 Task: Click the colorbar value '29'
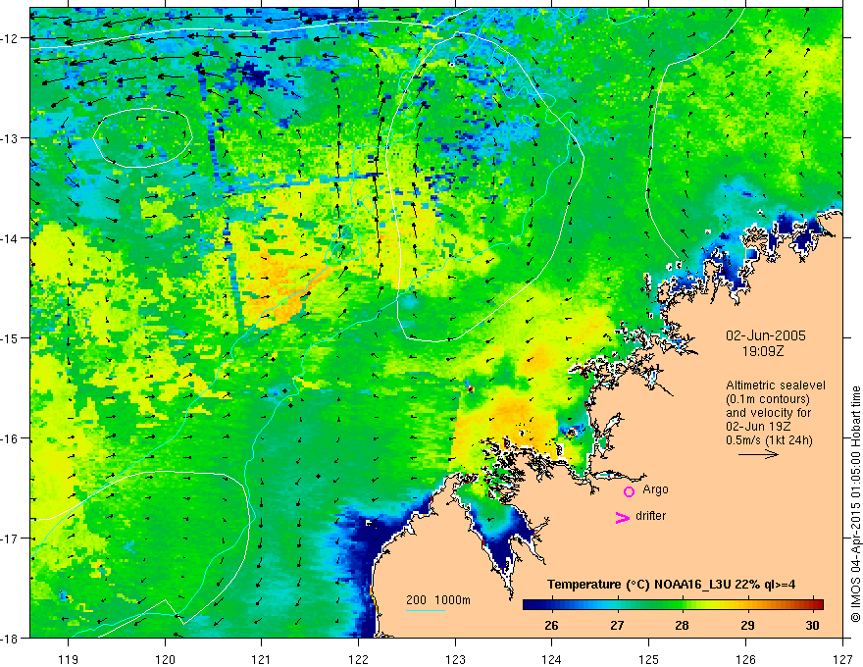[x=747, y=626]
